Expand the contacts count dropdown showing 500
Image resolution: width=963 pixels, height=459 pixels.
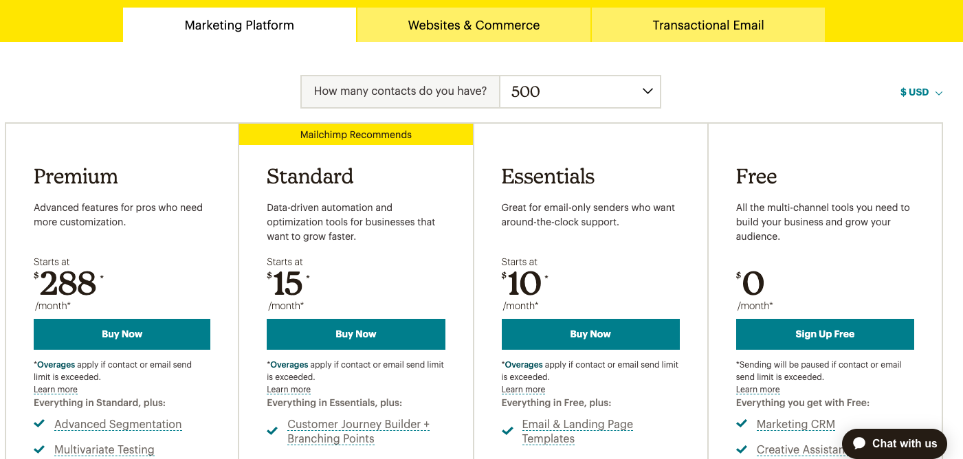tap(579, 91)
